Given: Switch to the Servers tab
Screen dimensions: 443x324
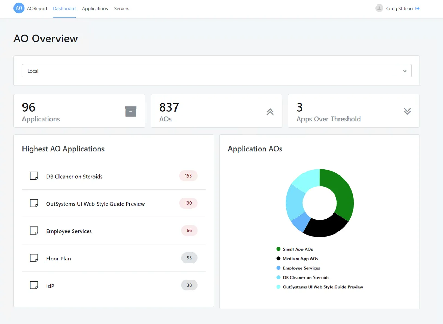Looking at the screenshot, I should 121,9.
